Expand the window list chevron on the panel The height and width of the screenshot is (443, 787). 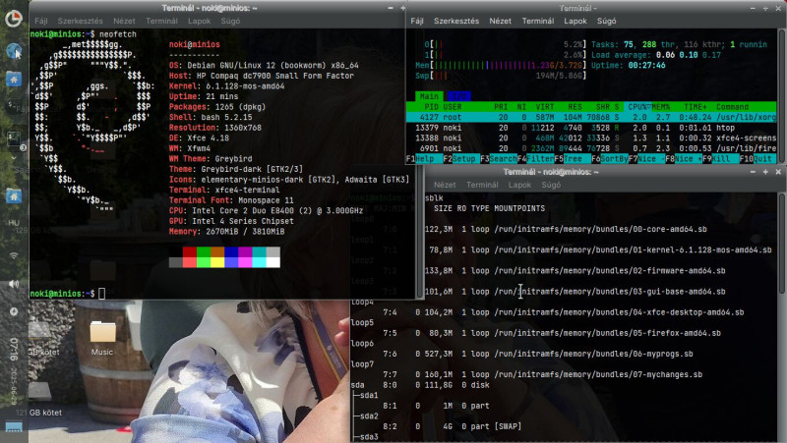click(14, 158)
